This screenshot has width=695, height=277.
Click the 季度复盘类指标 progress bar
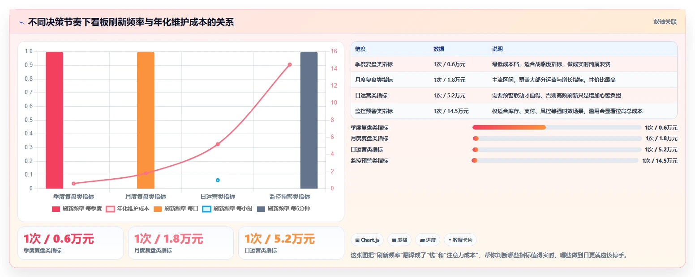tap(557, 127)
